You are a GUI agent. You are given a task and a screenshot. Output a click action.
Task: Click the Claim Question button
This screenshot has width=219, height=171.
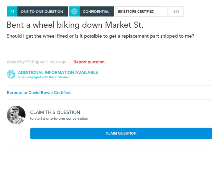(x=121, y=133)
